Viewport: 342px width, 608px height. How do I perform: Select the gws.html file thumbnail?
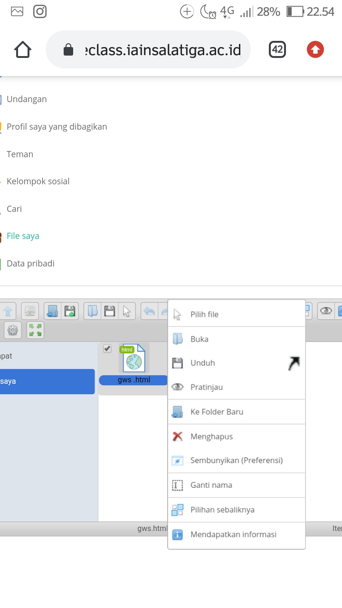[x=133, y=359]
